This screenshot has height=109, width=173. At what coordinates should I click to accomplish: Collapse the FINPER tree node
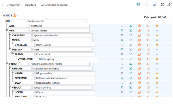pyautogui.click(x=7, y=63)
